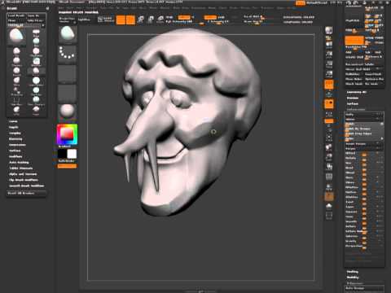Toggle the L.Sym button
Image resolution: width=391 pixels, height=293 pixels.
pyautogui.click(x=329, y=114)
